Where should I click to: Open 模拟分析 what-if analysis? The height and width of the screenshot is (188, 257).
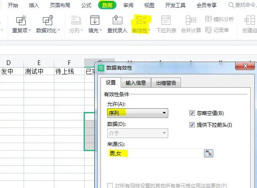click(219, 19)
